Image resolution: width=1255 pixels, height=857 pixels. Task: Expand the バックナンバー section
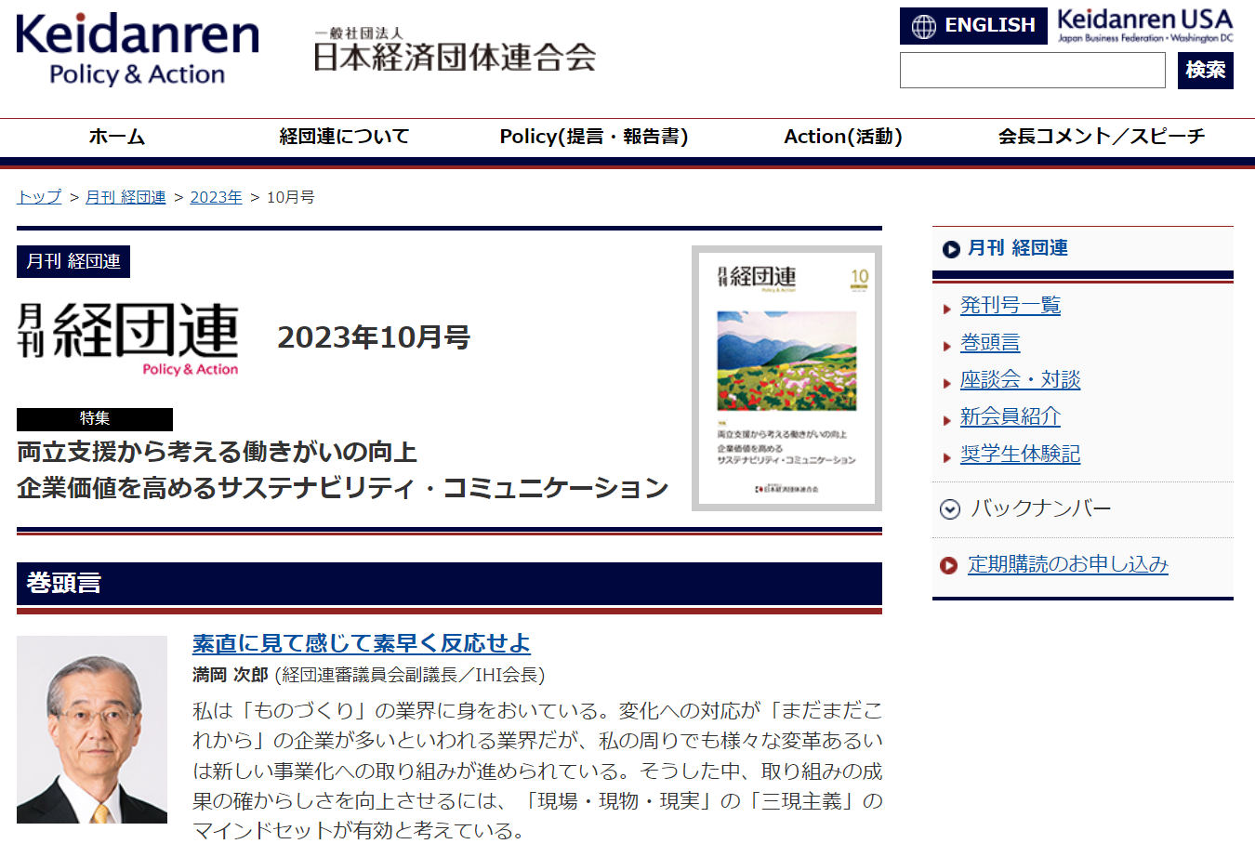[1040, 509]
